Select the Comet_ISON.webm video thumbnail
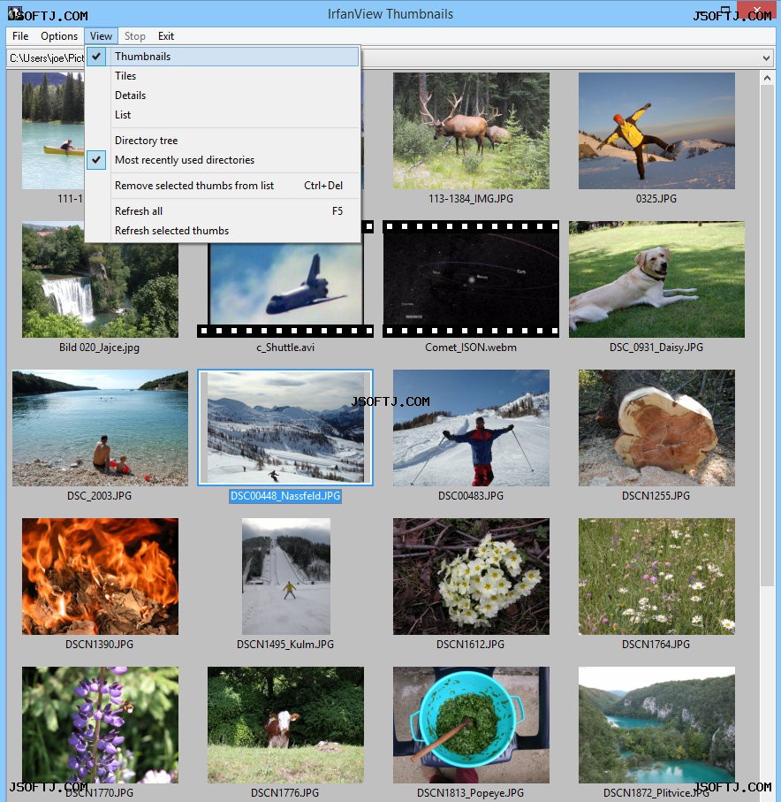The height and width of the screenshot is (802, 781). [x=471, y=279]
